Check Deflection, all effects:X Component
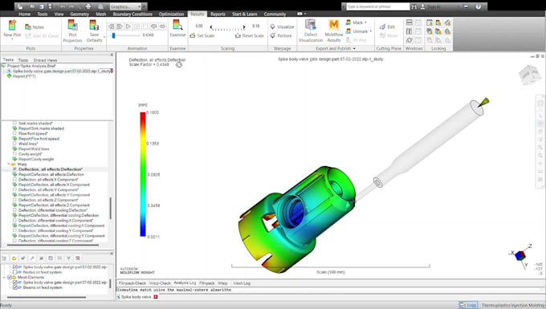The image size is (546, 309). [x=14, y=180]
